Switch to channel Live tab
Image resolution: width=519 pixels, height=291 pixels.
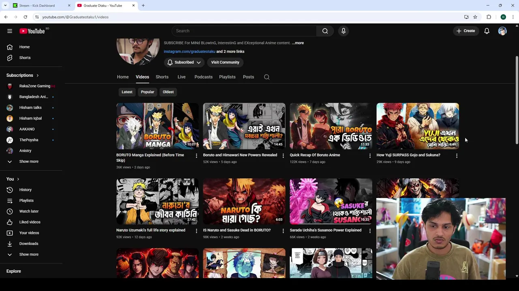pyautogui.click(x=182, y=77)
